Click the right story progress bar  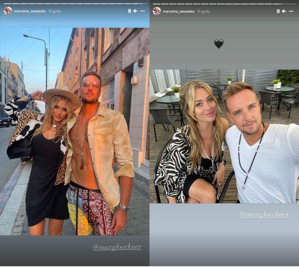click(225, 4)
